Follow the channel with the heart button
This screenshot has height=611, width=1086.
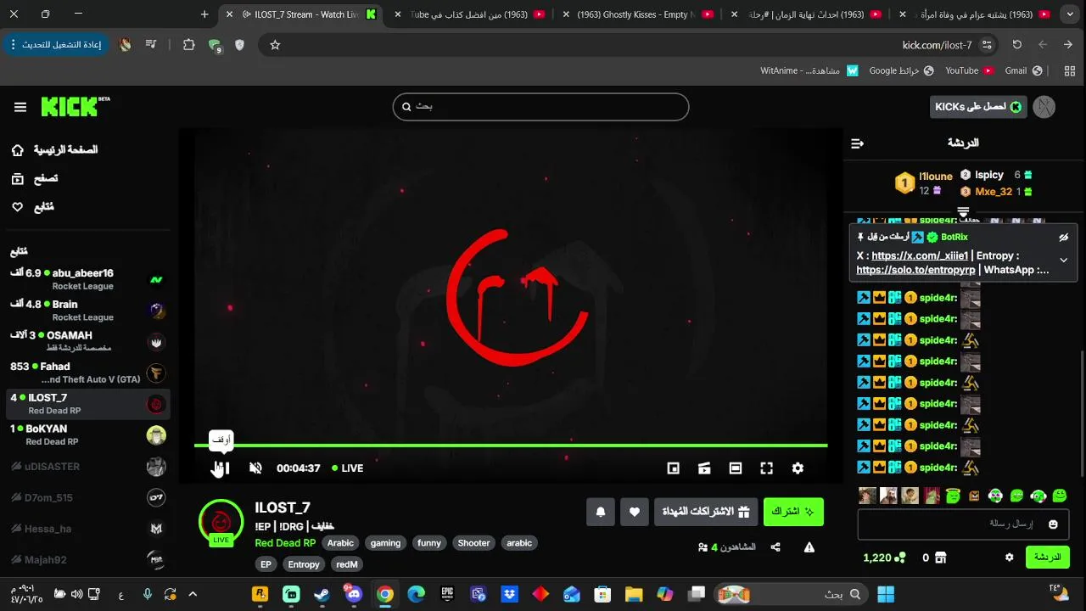click(x=634, y=512)
